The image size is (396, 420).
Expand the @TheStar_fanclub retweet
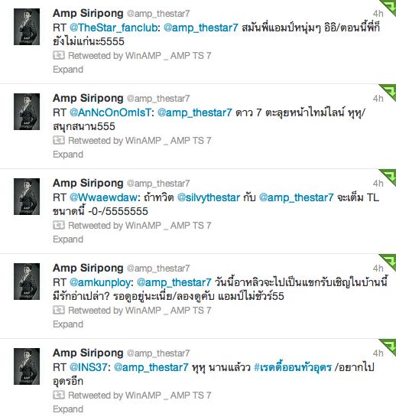68,70
